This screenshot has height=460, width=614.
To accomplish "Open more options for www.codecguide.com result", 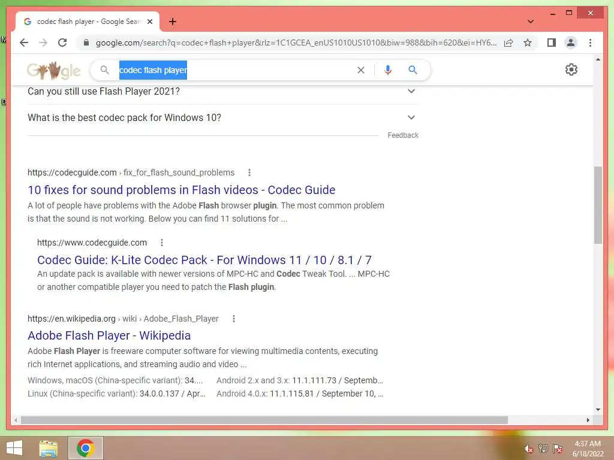I will [162, 243].
